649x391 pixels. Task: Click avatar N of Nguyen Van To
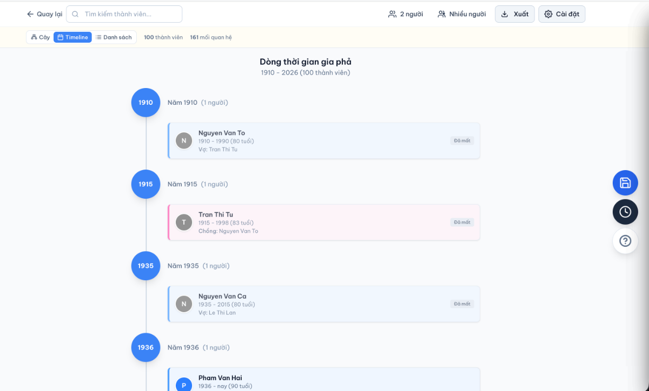tap(184, 140)
